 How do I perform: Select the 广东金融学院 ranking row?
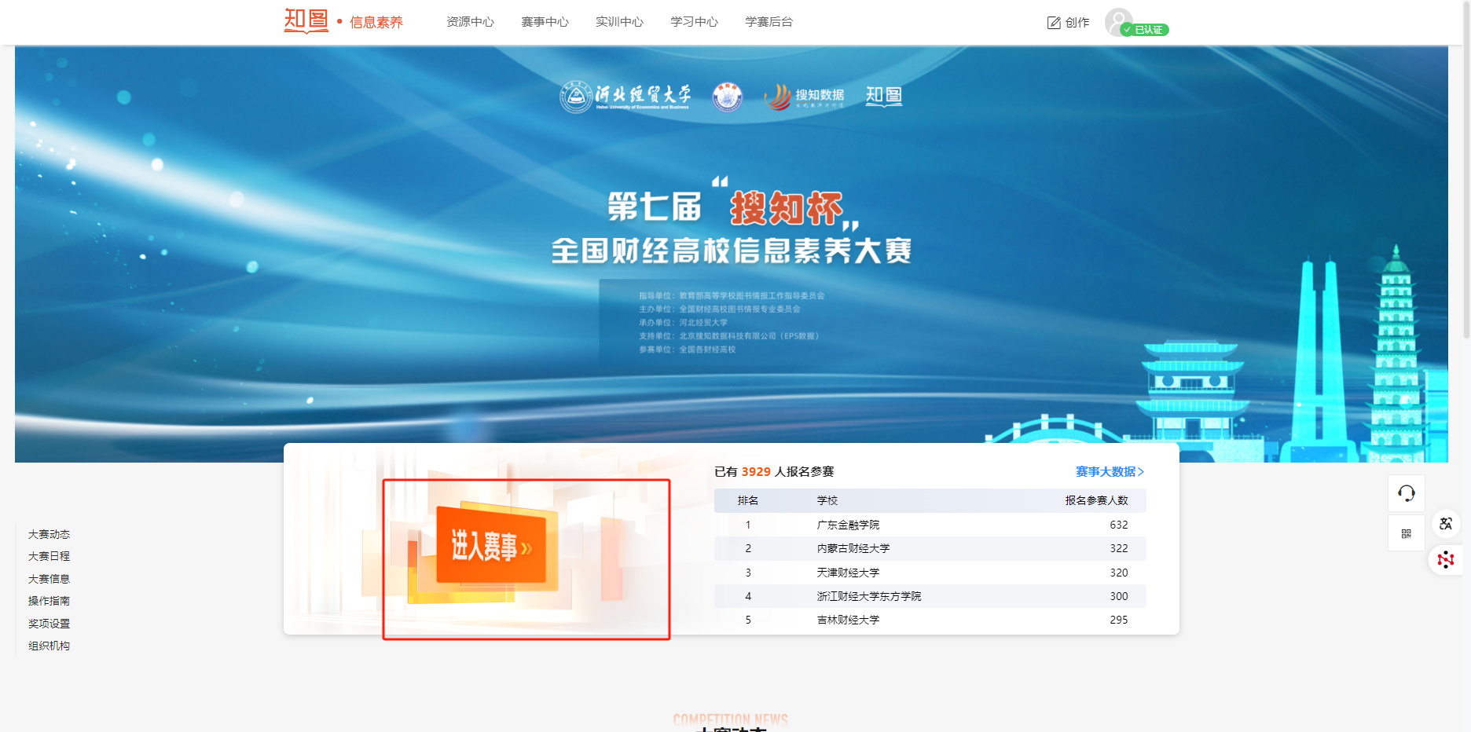pyautogui.click(x=930, y=525)
